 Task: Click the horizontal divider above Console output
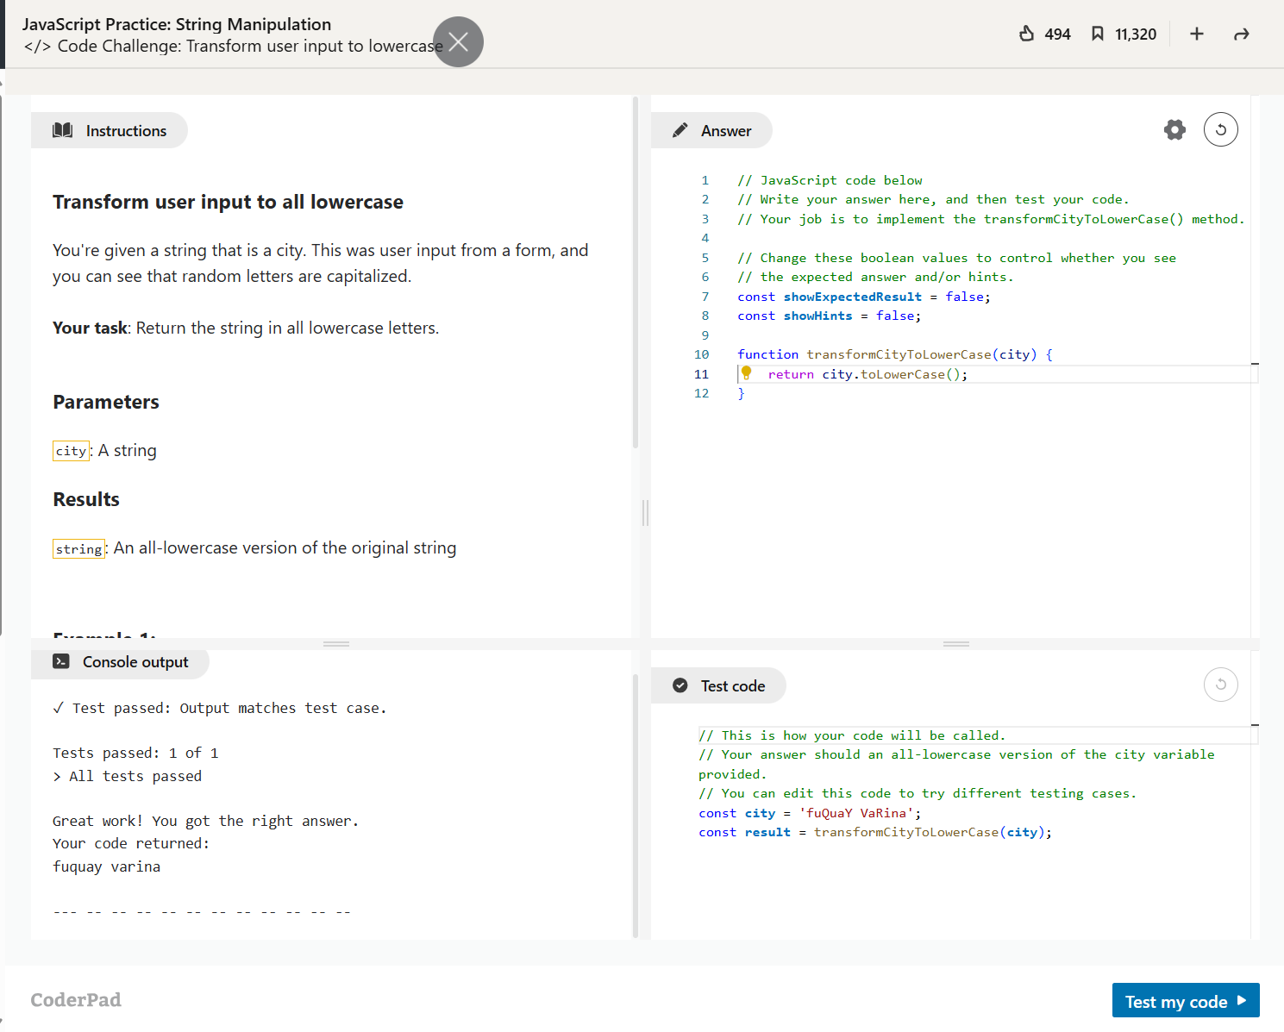335,644
